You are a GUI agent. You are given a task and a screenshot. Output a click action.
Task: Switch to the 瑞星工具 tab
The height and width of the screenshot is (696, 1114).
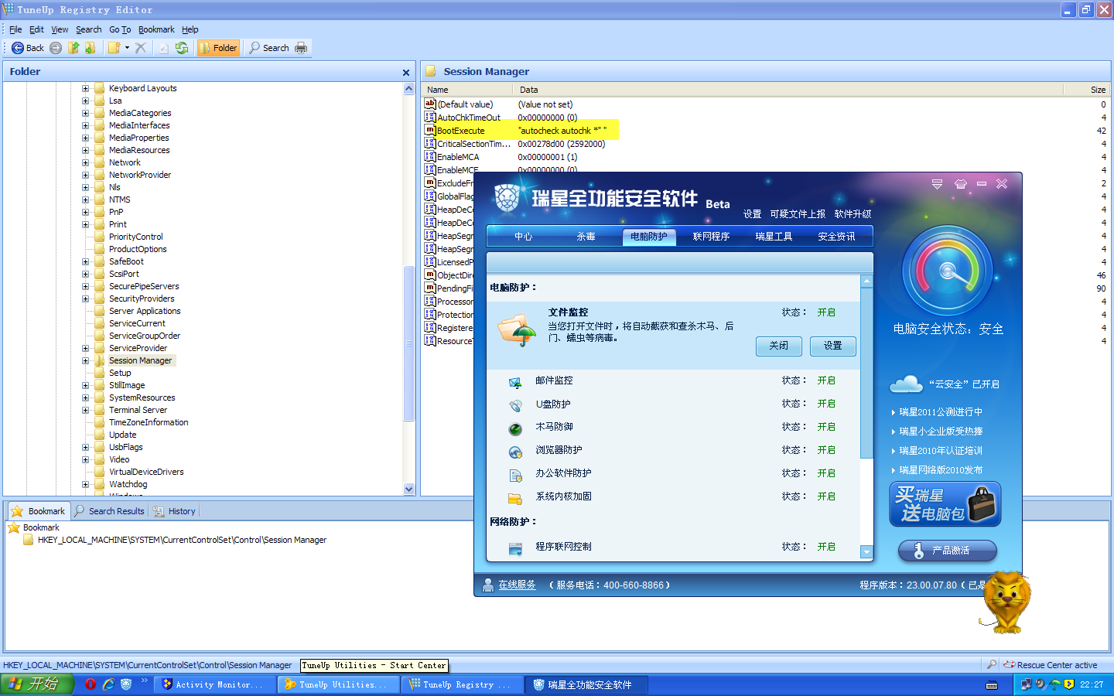pyautogui.click(x=774, y=237)
